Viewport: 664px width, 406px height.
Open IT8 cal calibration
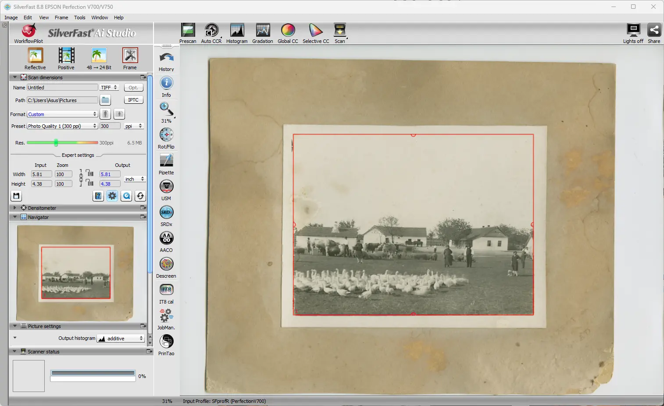(166, 289)
